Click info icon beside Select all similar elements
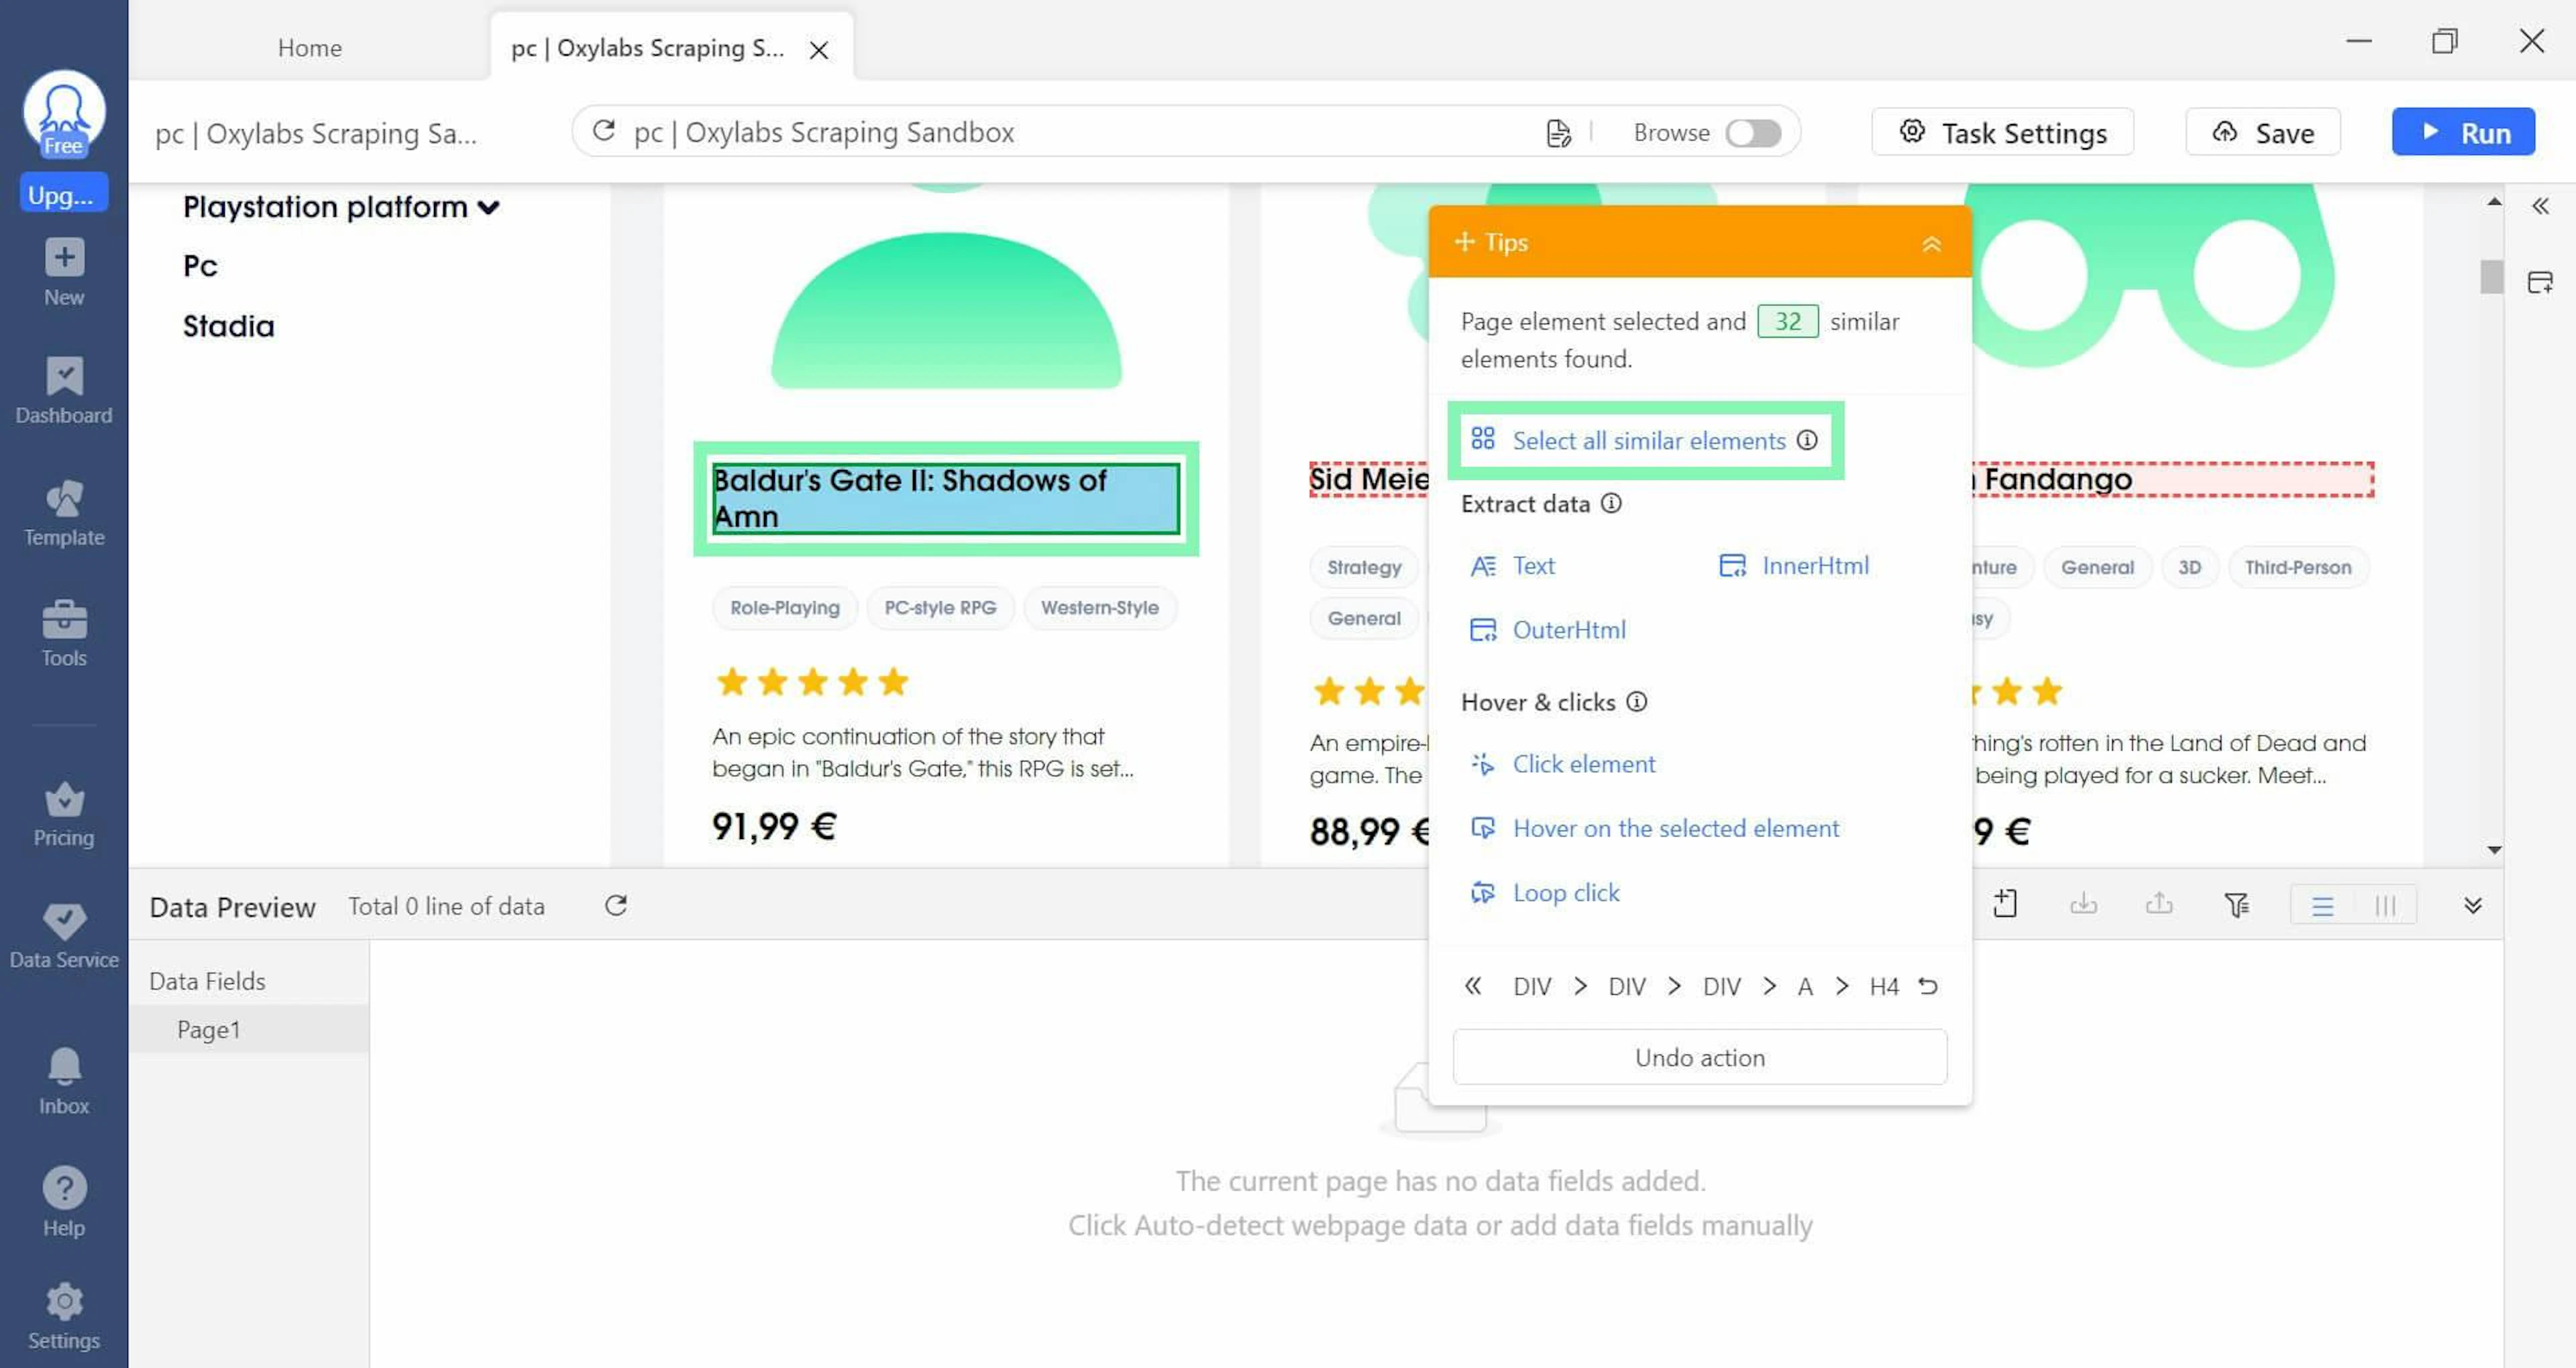This screenshot has height=1368, width=2576. 1807,440
